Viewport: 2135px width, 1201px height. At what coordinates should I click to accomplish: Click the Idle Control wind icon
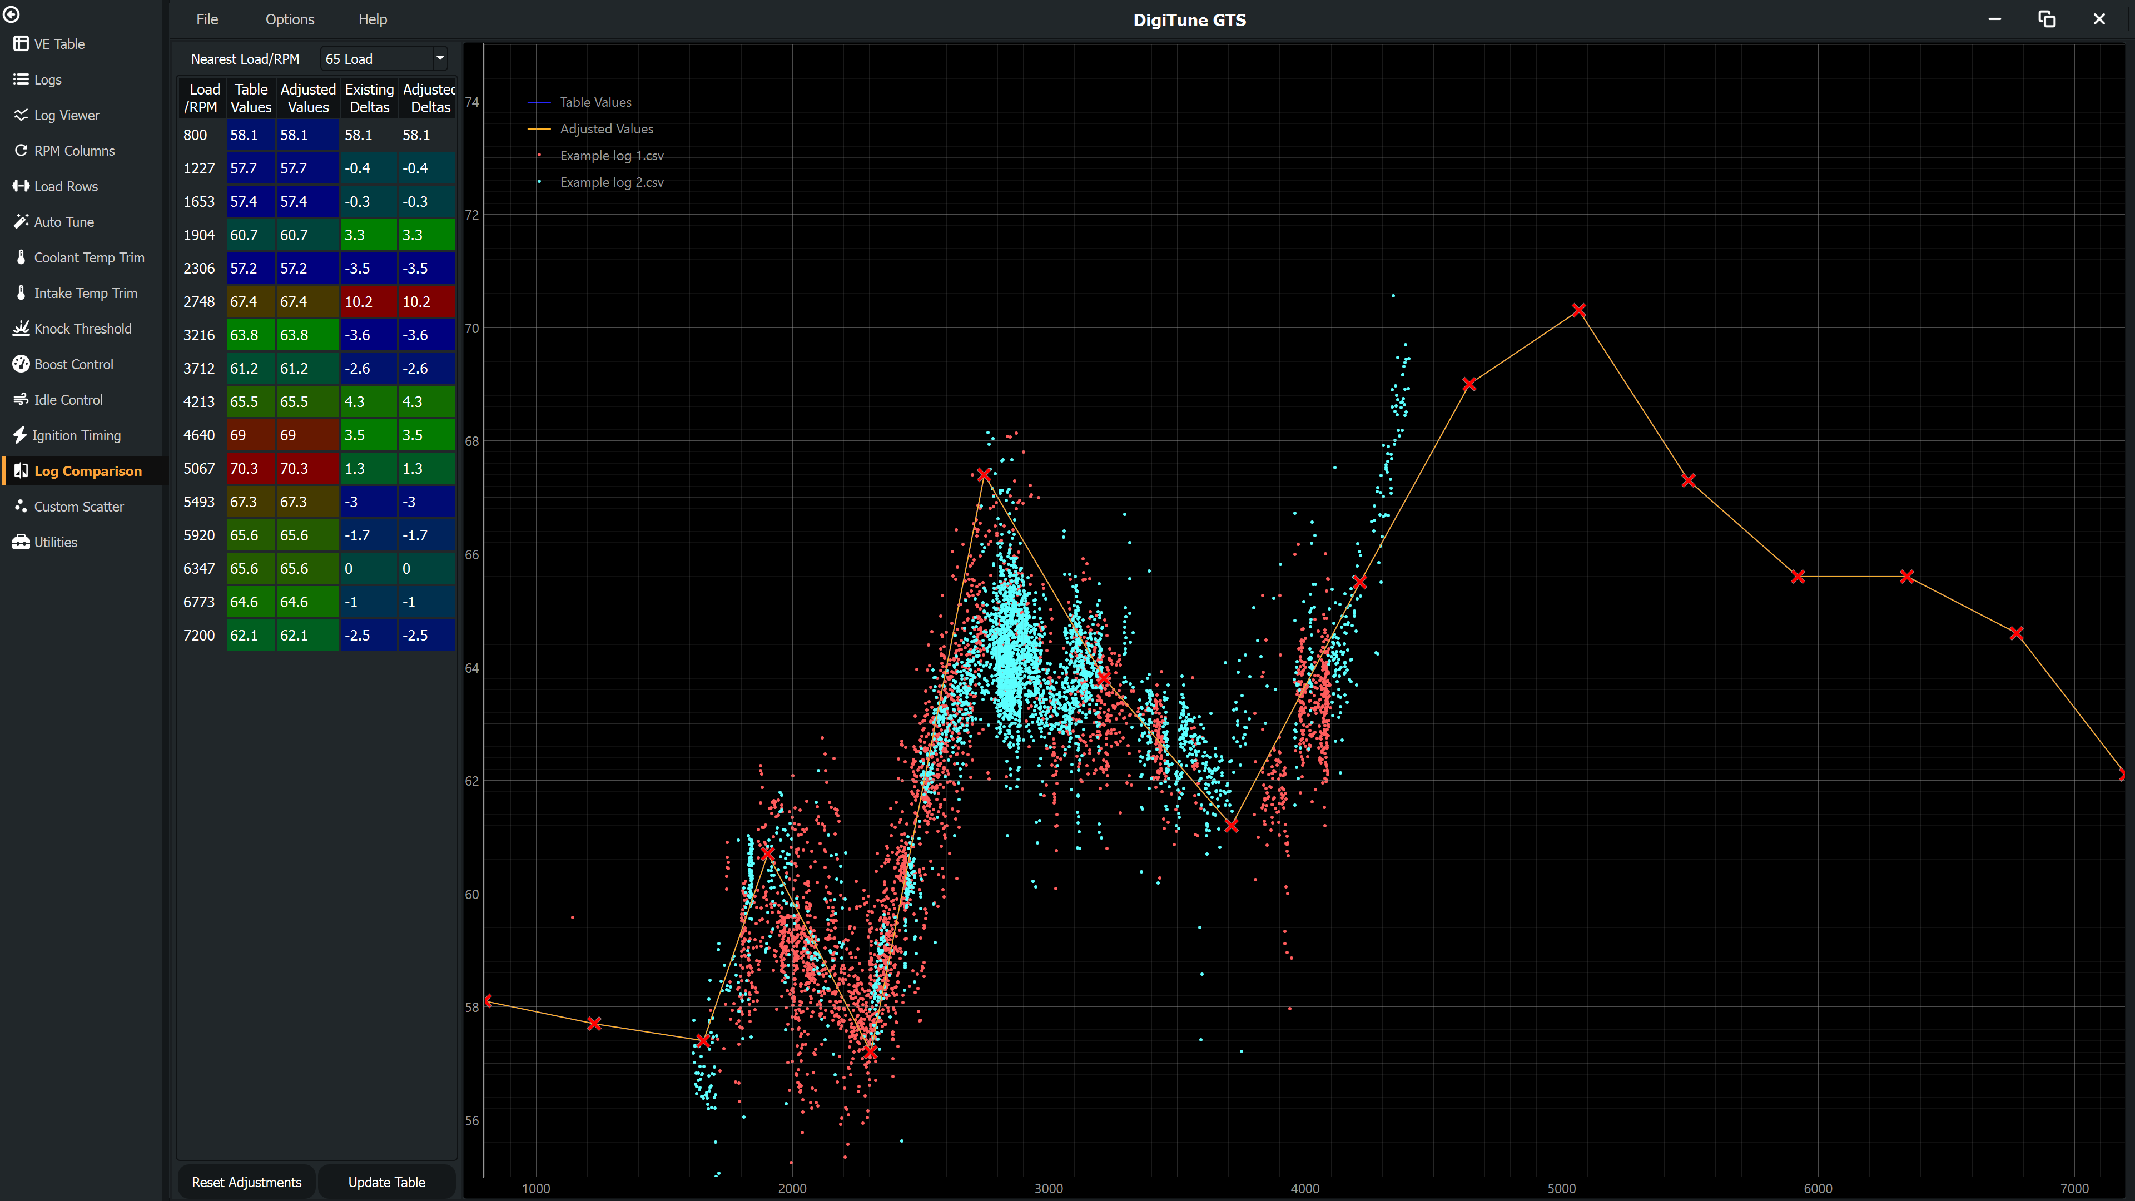tap(21, 400)
